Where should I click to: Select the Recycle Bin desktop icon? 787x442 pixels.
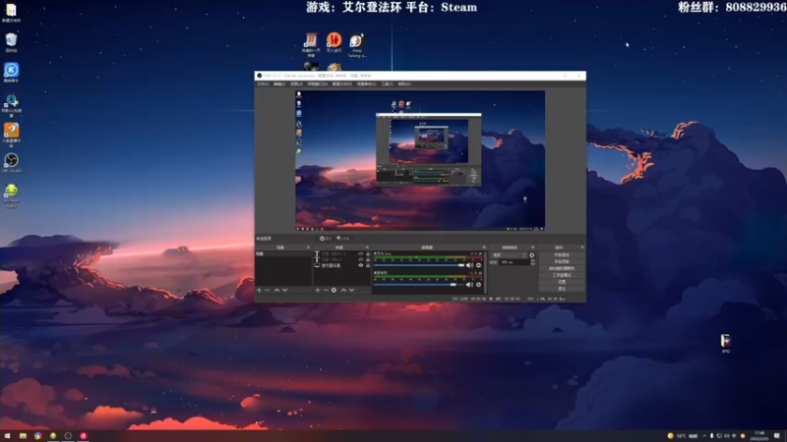(x=11, y=42)
